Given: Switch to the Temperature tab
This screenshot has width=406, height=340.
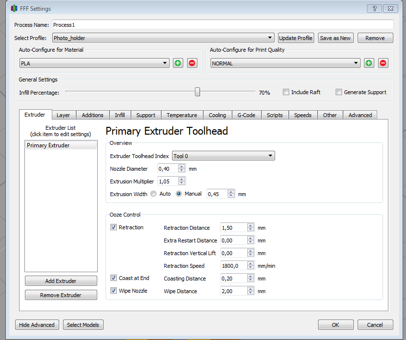Looking at the screenshot, I should [182, 115].
